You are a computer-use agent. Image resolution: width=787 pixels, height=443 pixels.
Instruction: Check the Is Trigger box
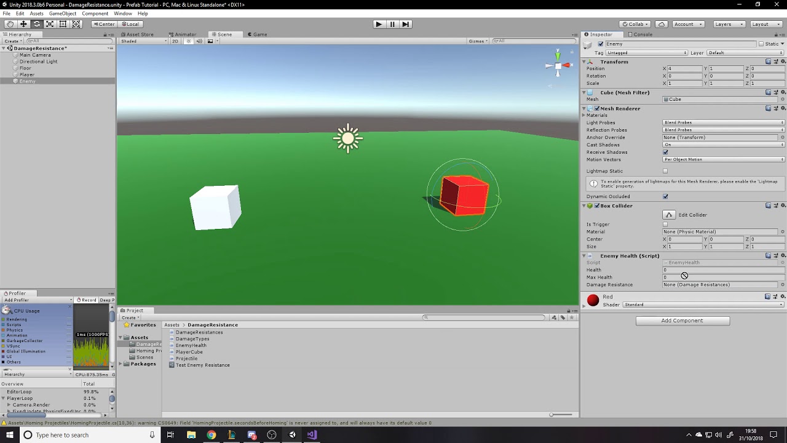point(665,225)
